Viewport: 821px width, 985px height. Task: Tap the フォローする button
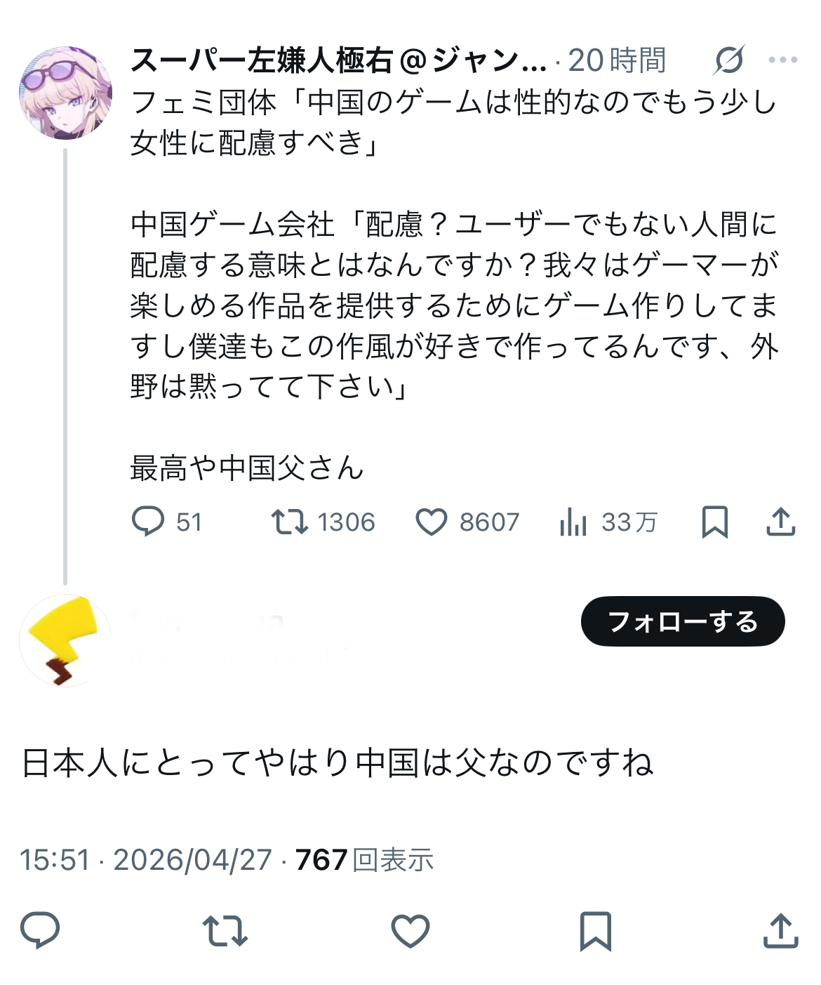pos(682,621)
